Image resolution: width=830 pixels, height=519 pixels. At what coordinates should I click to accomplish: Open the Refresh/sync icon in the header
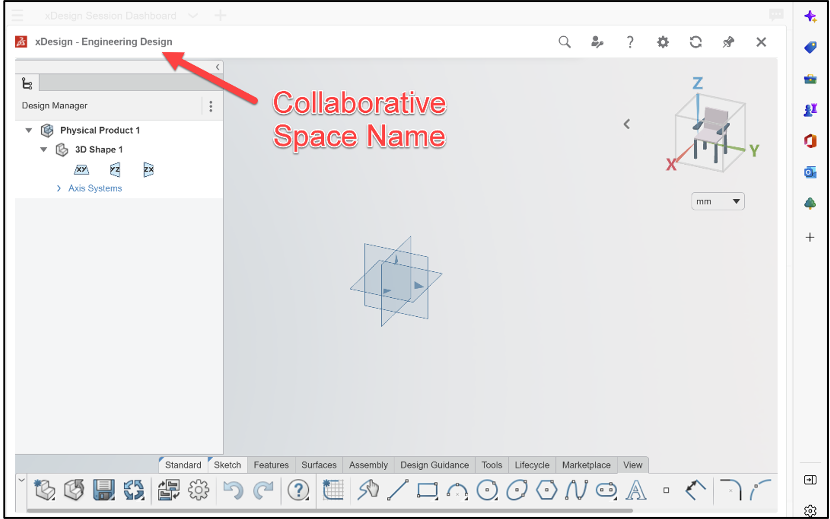696,42
